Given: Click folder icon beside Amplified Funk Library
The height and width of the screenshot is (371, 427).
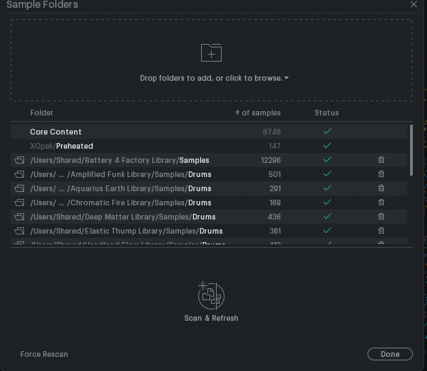Looking at the screenshot, I should click(x=19, y=174).
